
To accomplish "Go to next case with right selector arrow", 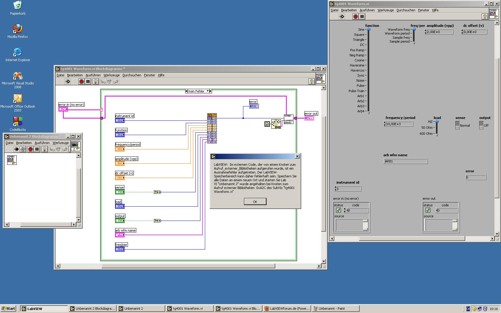I will 211,91.
